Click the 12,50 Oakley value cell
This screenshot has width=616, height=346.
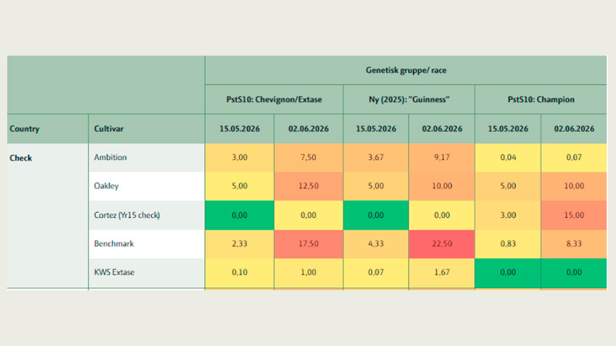tap(309, 186)
